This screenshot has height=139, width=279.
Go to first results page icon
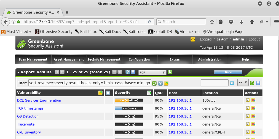[x=57, y=72]
